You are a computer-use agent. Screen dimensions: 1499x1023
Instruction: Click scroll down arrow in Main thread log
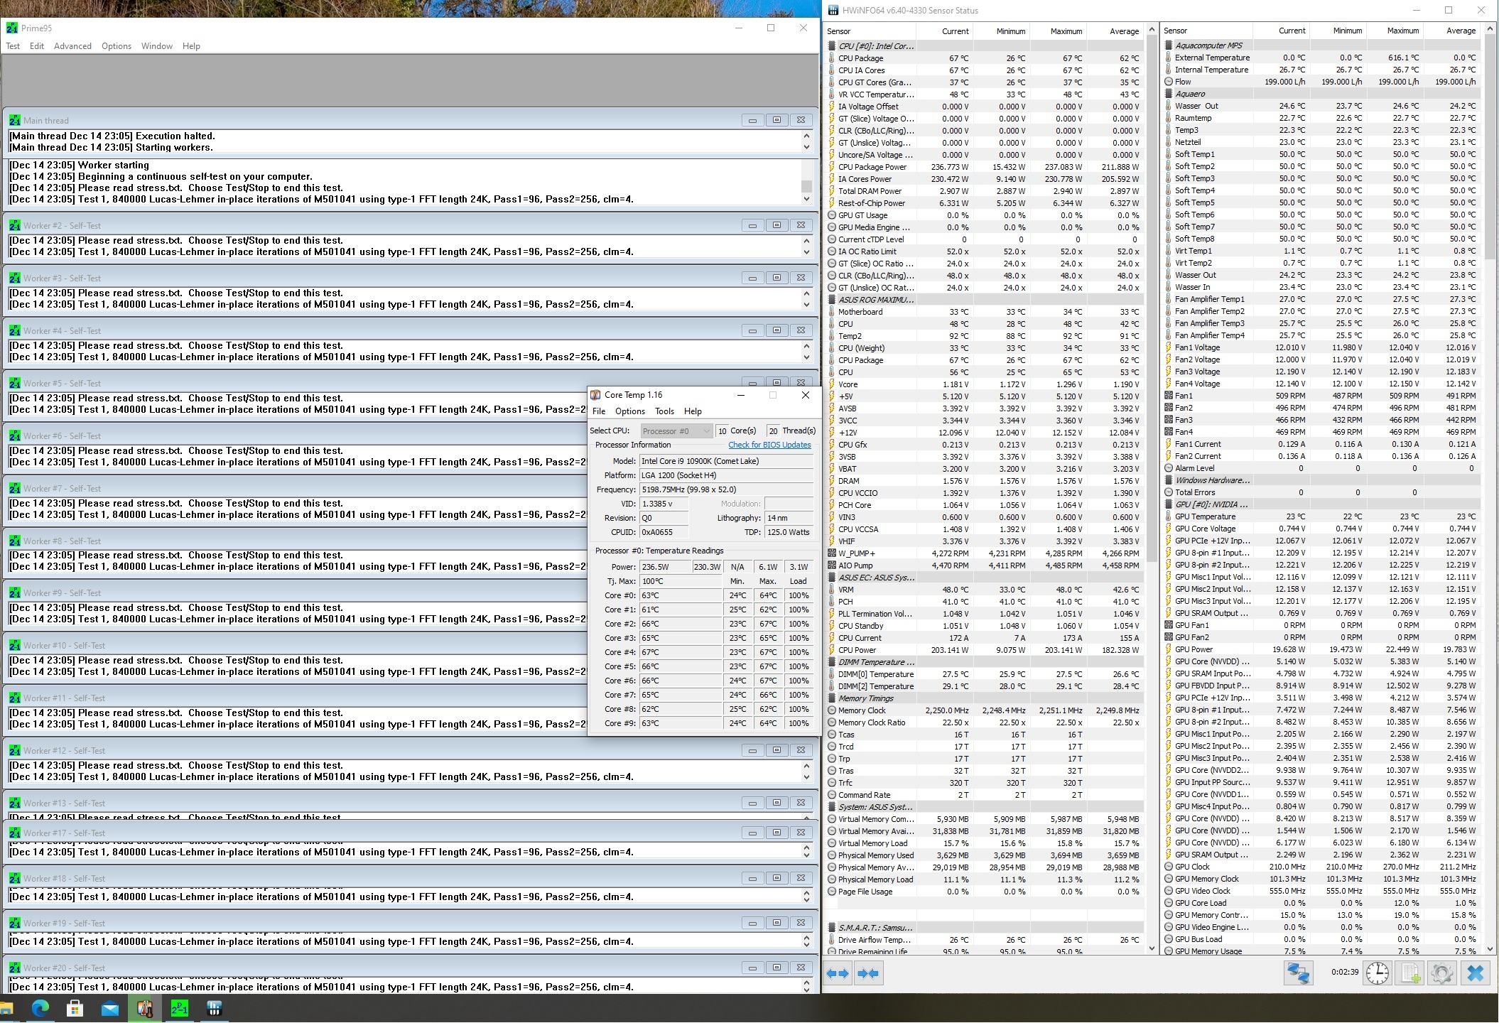pos(806,147)
